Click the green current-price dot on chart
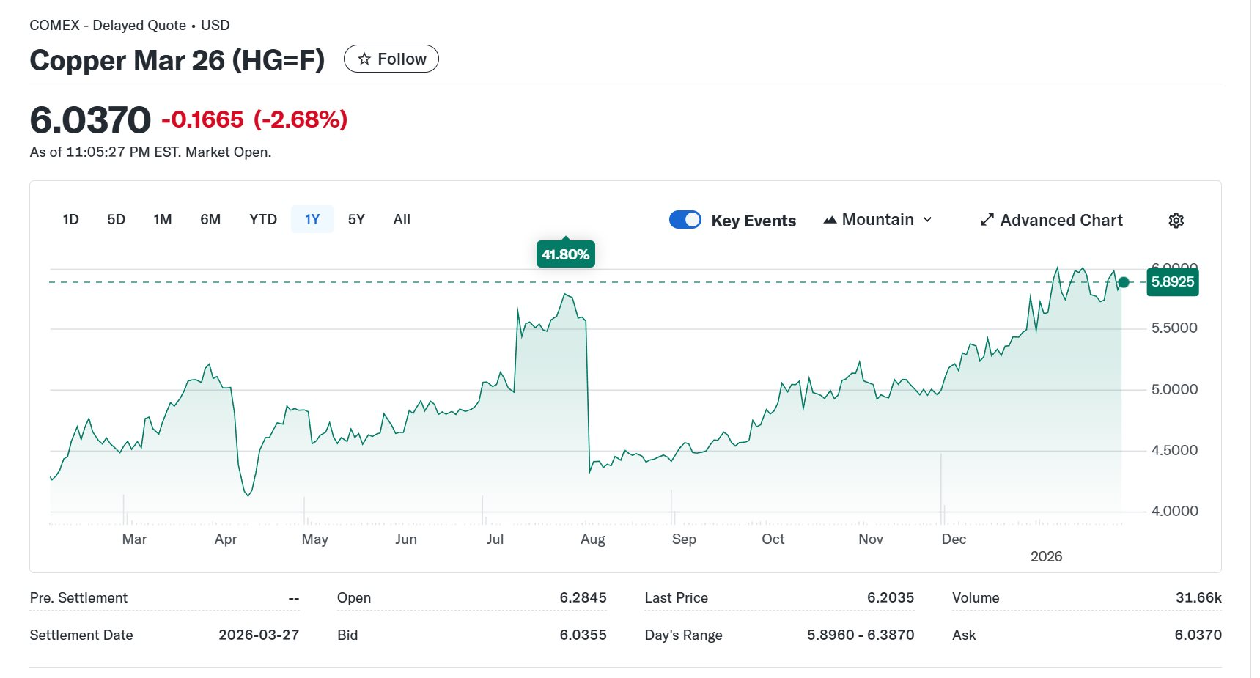This screenshot has height=678, width=1260. 1124,282
